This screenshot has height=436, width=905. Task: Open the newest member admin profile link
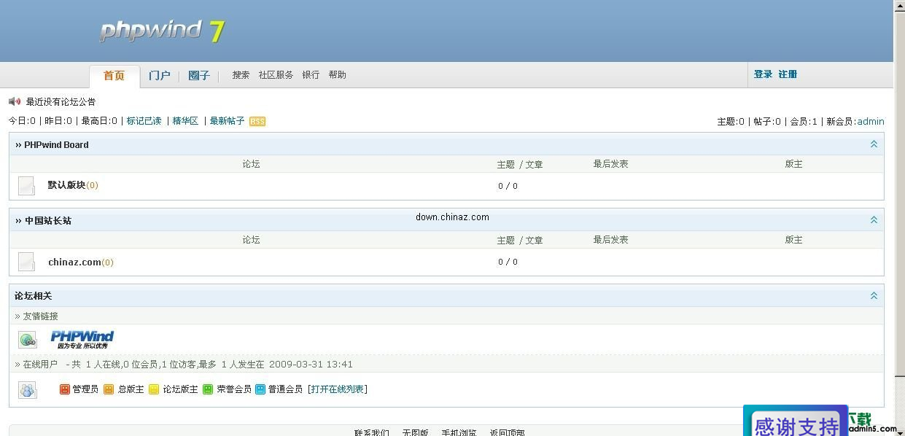point(871,122)
